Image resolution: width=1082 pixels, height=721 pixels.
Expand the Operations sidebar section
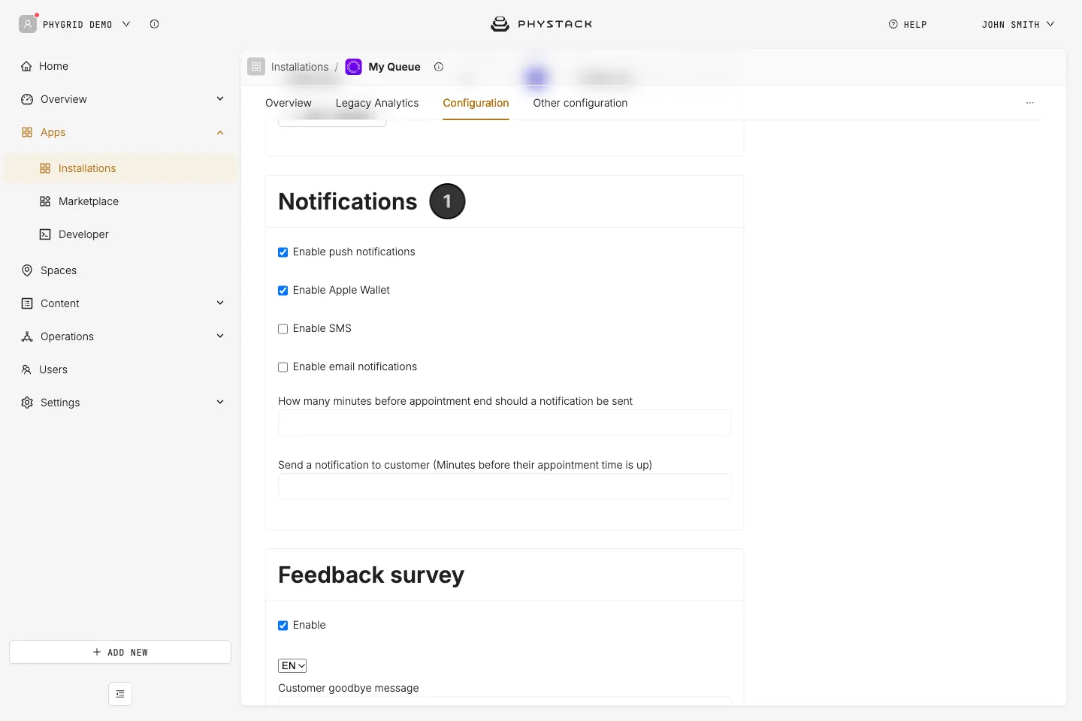pos(220,336)
